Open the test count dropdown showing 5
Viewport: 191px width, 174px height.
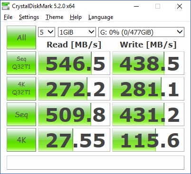pos(47,32)
